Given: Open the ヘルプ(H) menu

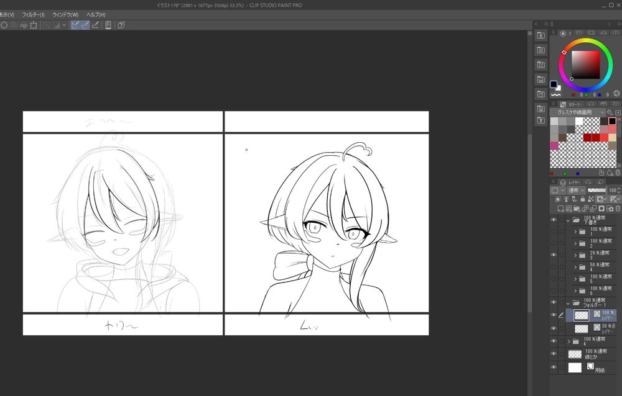Looking at the screenshot, I should [96, 15].
